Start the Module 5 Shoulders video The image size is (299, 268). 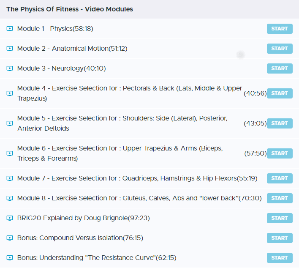(x=280, y=123)
